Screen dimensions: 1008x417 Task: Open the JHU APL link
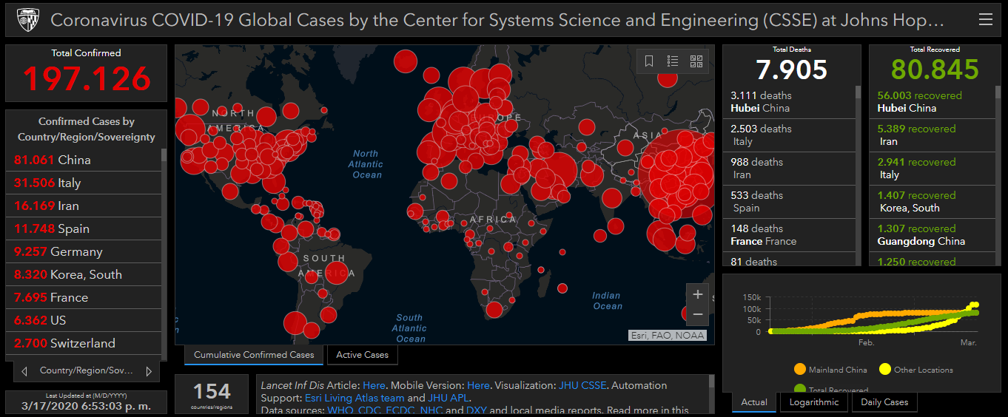(x=448, y=398)
